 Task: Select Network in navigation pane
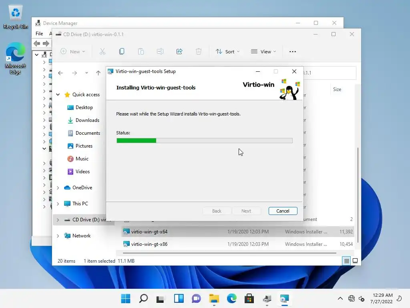pyautogui.click(x=77, y=236)
